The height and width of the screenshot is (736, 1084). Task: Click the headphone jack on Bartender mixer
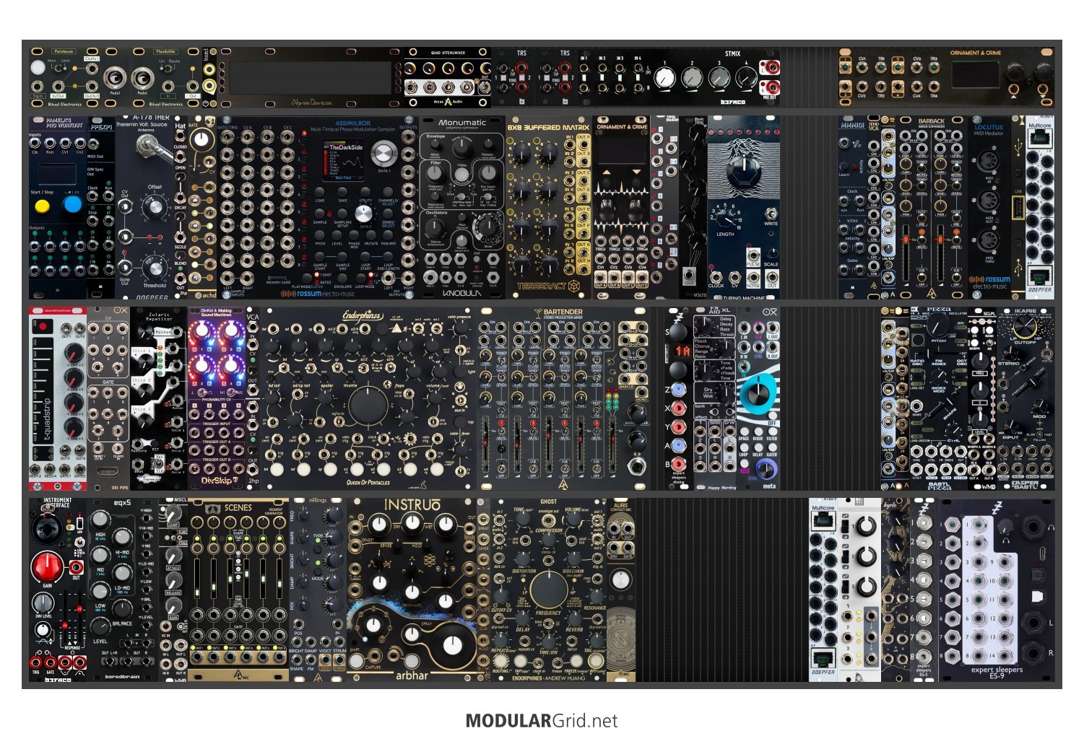(x=637, y=467)
